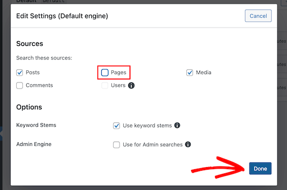Turn off Use keyword stems checkbox
This screenshot has height=190, width=287.
pos(116,125)
